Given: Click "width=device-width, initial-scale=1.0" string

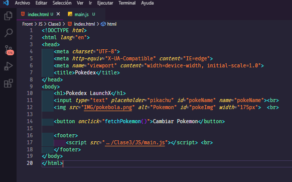Looking at the screenshot, I should 202,66.
